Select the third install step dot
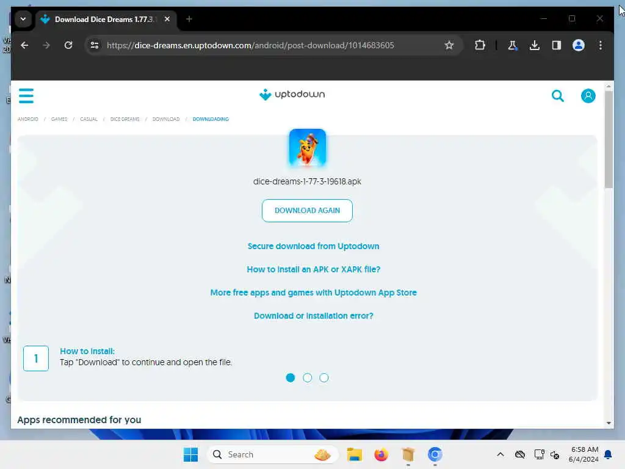The height and width of the screenshot is (469, 625). point(324,377)
